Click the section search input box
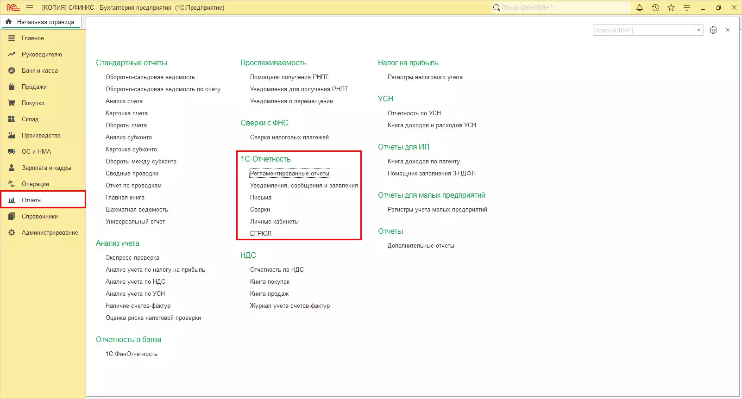742x399 pixels. coord(643,30)
